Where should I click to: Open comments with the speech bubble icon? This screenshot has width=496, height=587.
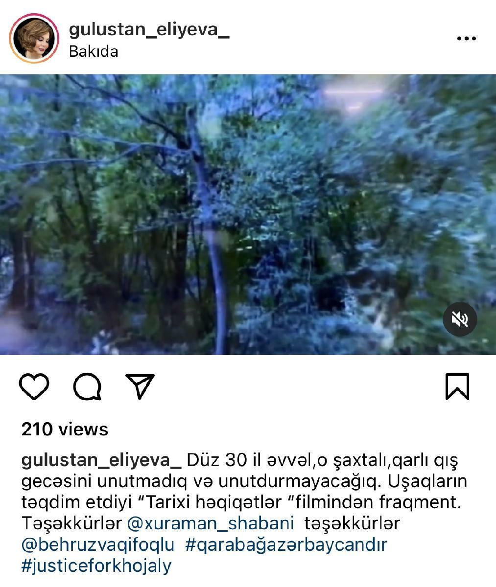[88, 386]
